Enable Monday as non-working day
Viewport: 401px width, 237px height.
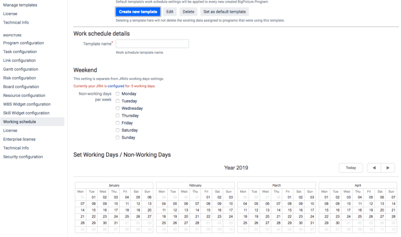(118, 94)
